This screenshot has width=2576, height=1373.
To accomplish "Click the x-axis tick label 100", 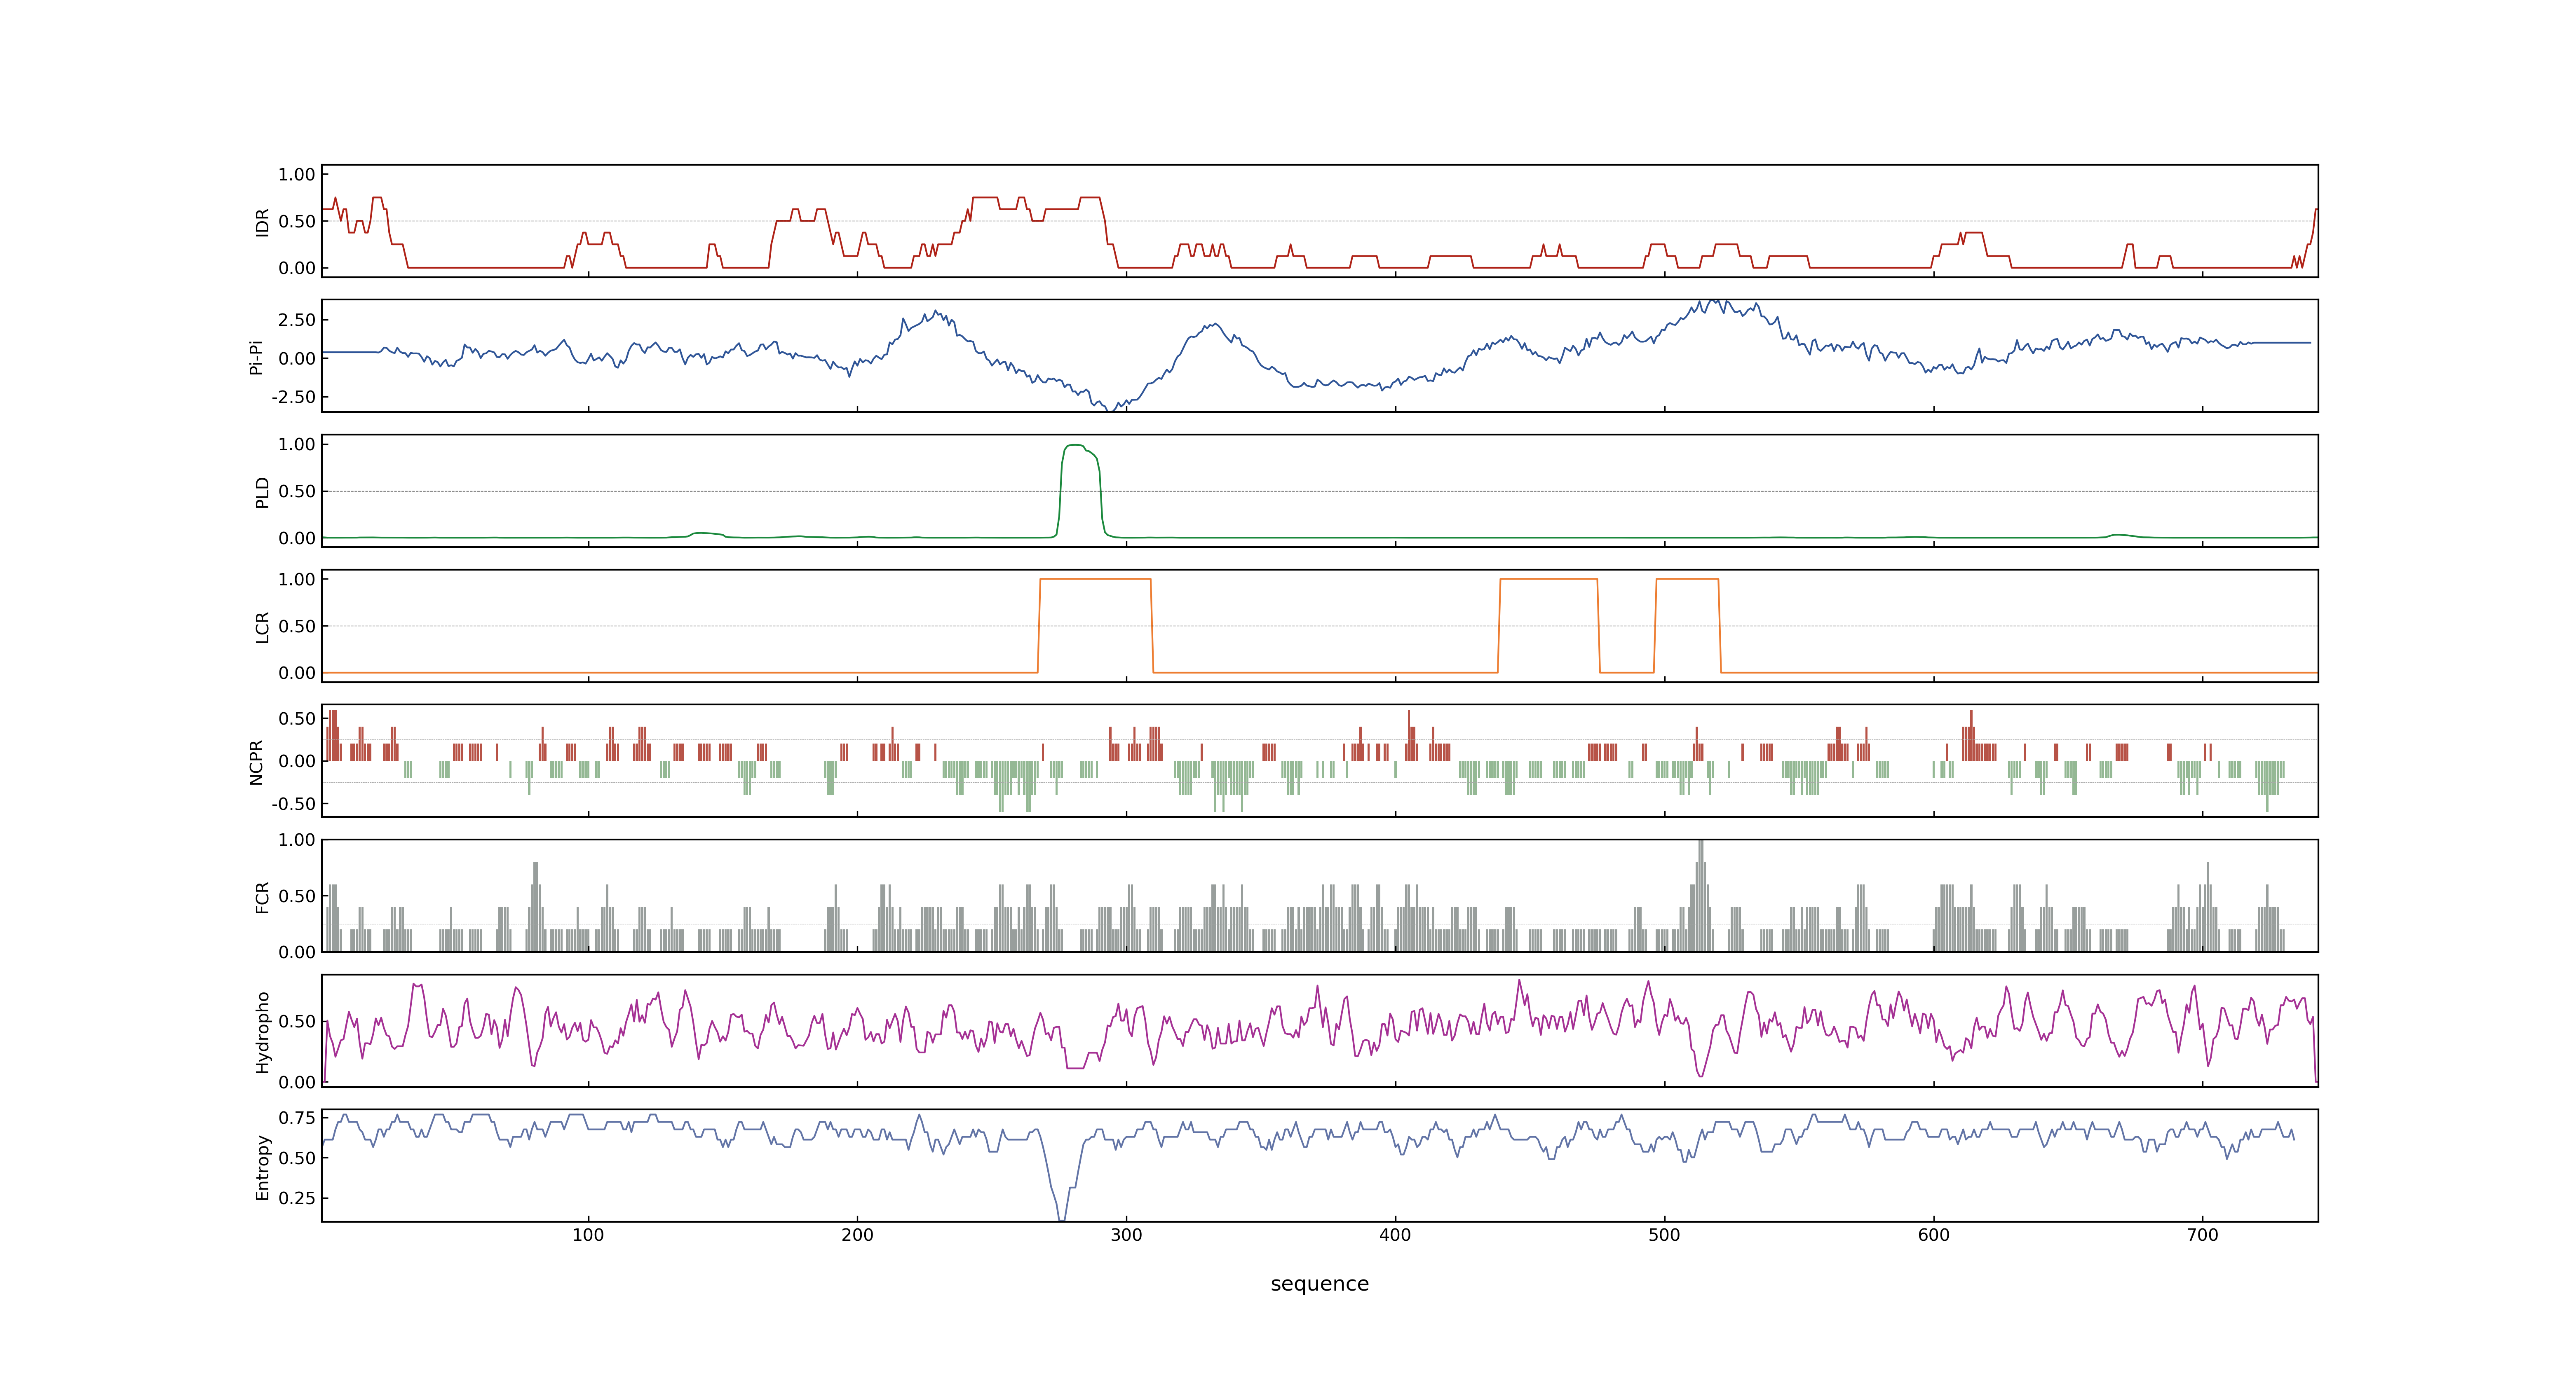I will click(x=588, y=1235).
